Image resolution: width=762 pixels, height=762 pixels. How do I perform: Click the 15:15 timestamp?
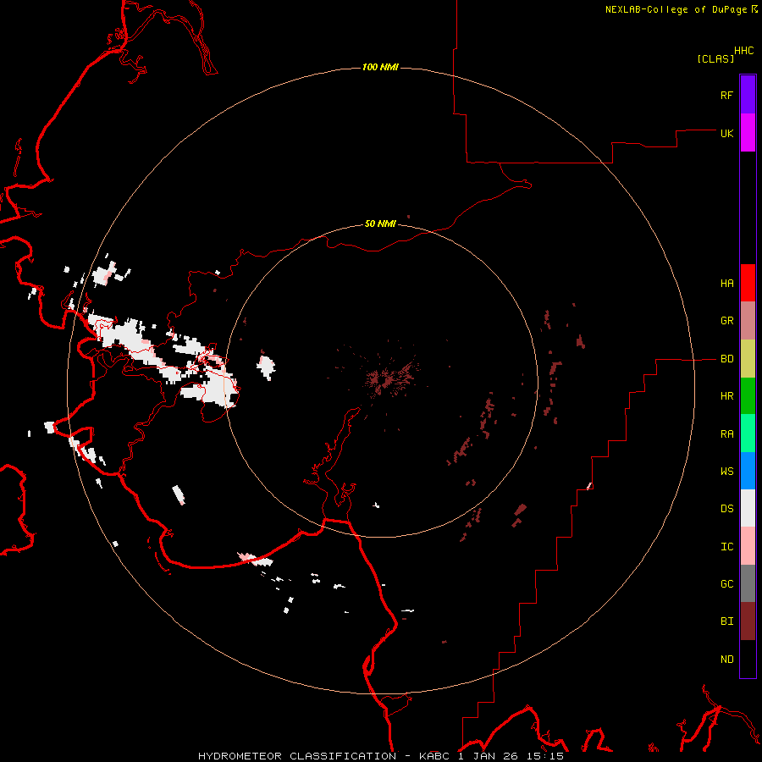544,756
